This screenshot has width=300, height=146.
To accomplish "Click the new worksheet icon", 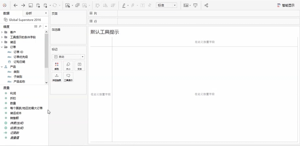I will (x=67, y=5).
